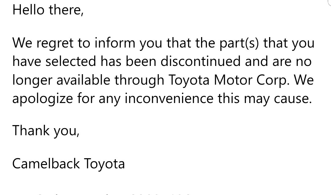Viewport: 331px width, 195px height.
Task: Click the "Thank you," closing line
Action: click(46, 130)
